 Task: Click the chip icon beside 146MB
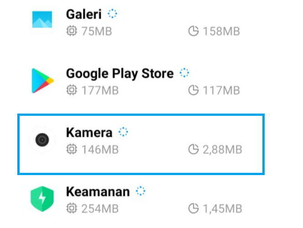[x=72, y=149]
